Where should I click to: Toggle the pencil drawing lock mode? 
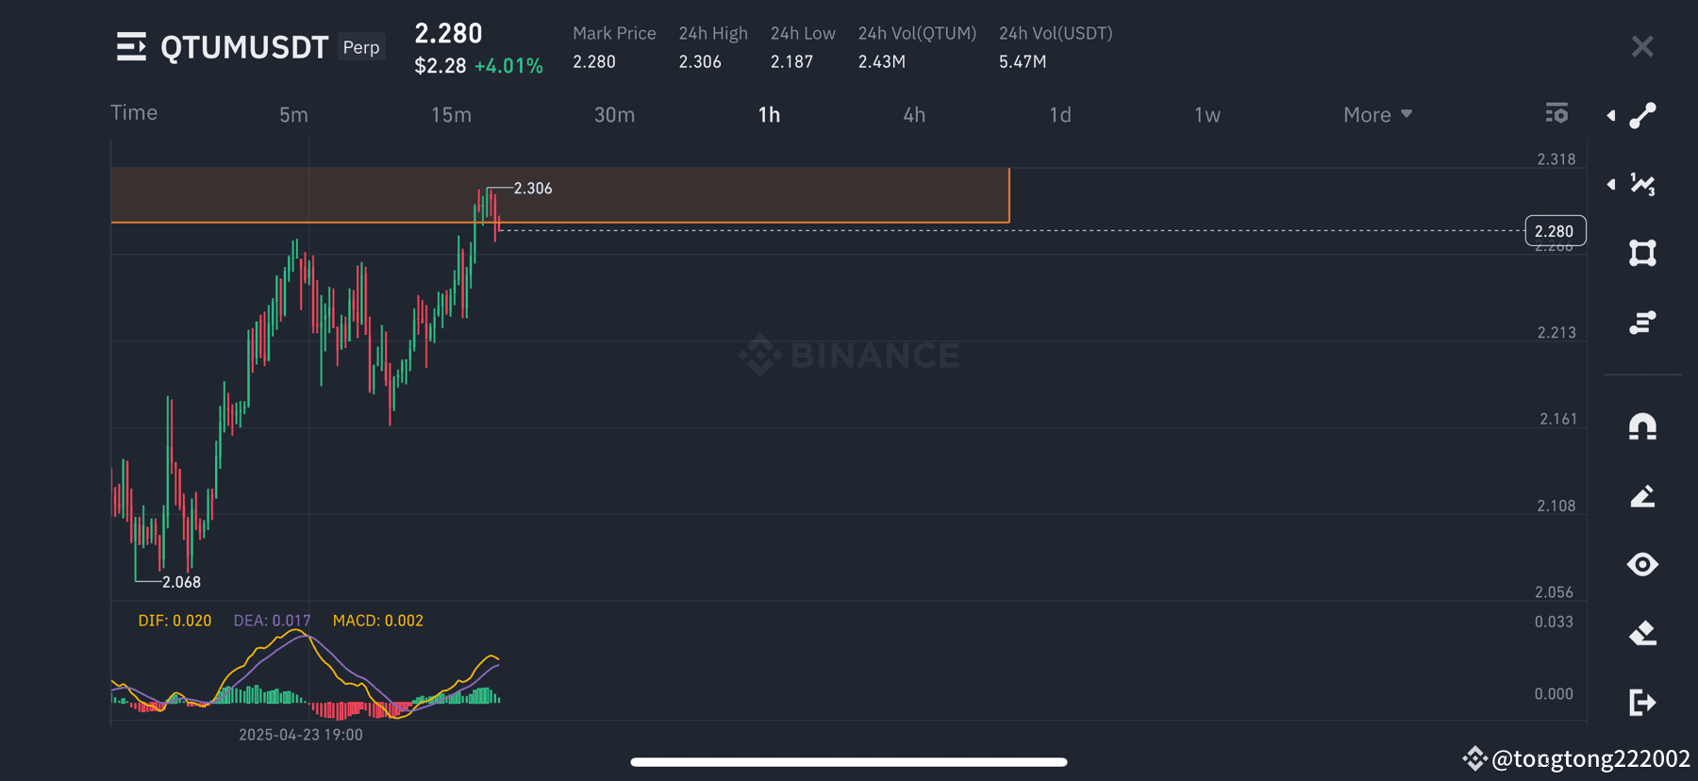click(x=1642, y=496)
